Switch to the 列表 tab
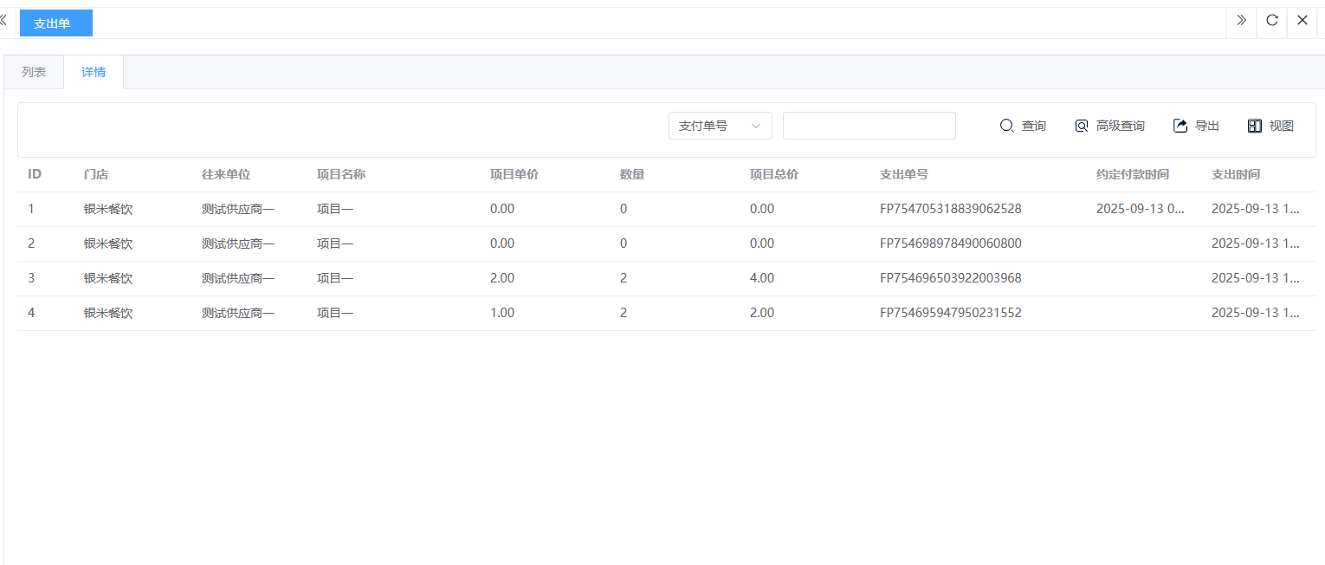1325x565 pixels. point(34,72)
